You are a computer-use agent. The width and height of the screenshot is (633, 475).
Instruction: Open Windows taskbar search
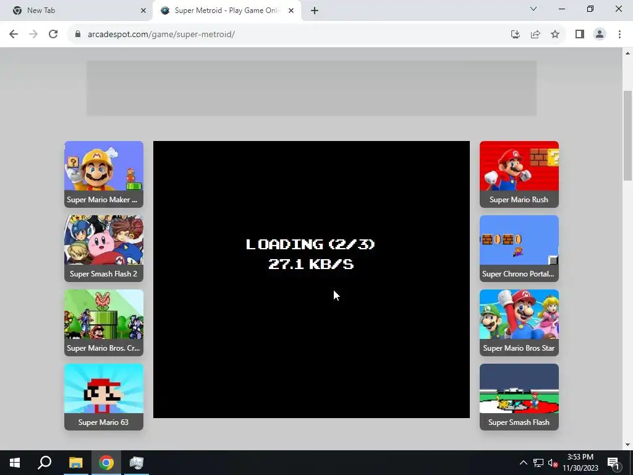45,463
